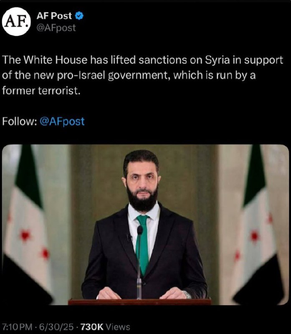291x334 pixels.
Task: Click the 7:10 PM timestamp
Action: point(17,327)
